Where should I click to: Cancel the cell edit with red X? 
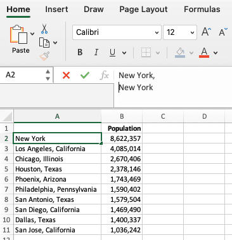66,75
